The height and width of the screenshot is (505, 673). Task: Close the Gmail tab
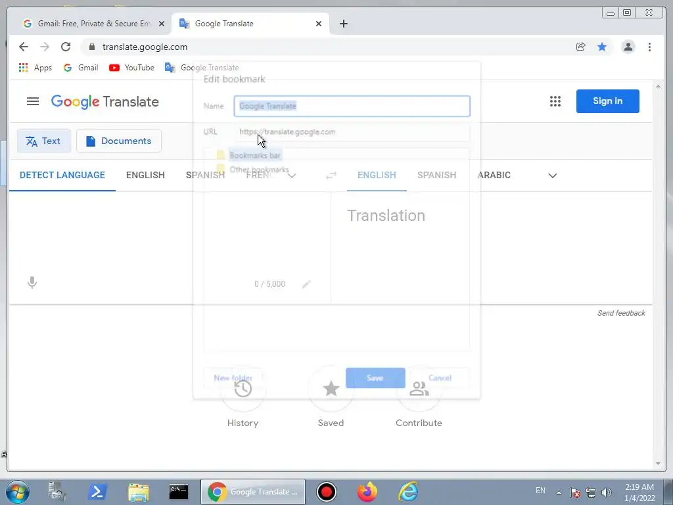(x=162, y=24)
